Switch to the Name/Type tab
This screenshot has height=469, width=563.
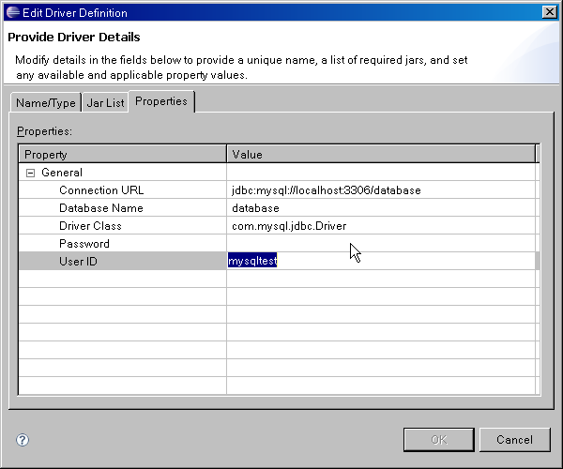tap(44, 103)
